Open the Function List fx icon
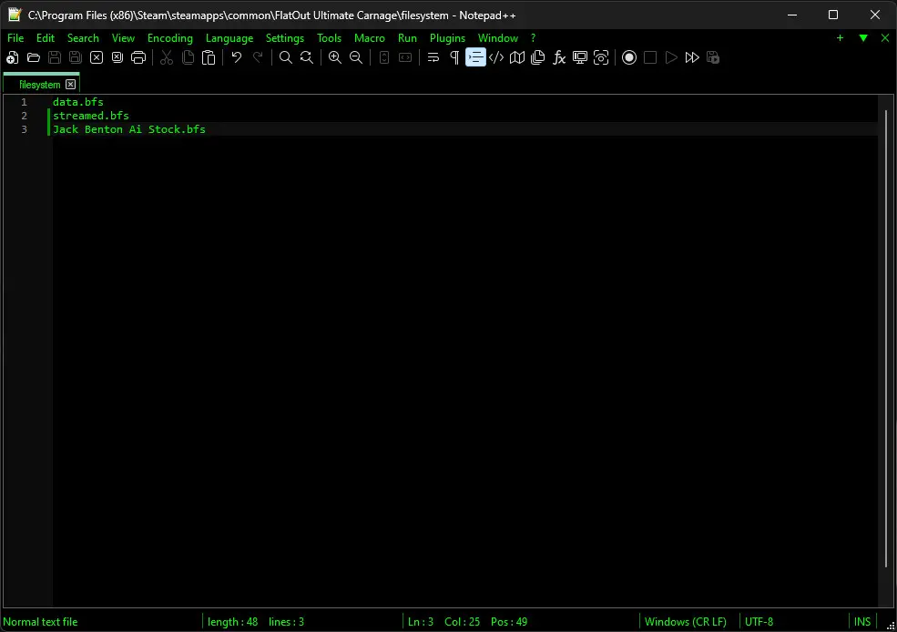Viewport: 897px width, 632px height. click(x=559, y=57)
